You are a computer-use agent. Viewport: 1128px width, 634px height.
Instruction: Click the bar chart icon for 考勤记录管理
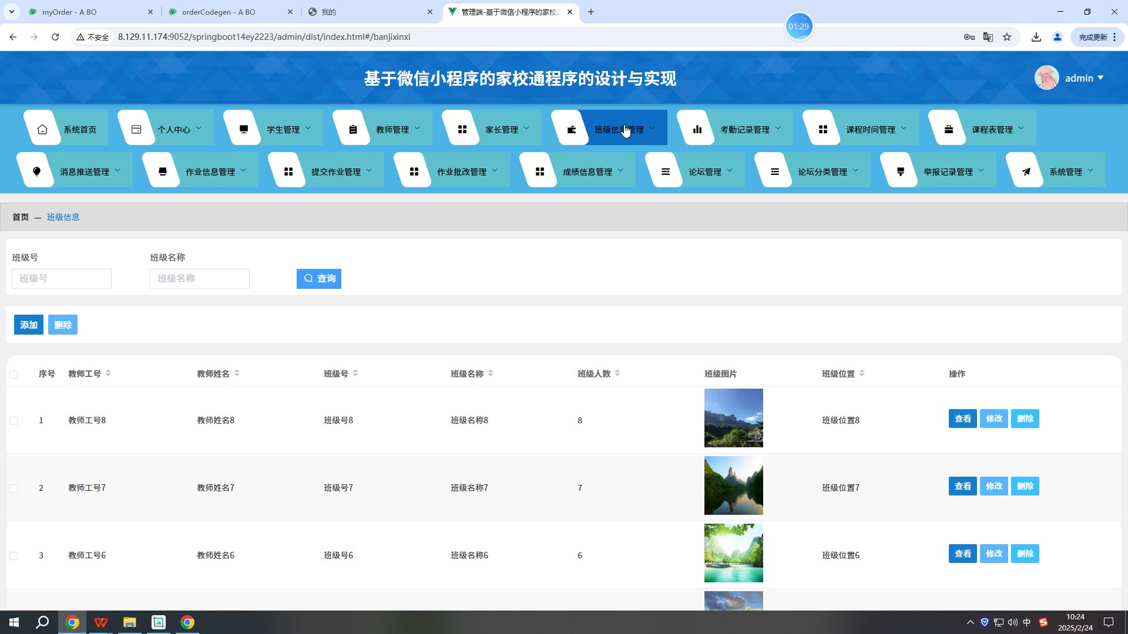click(697, 129)
